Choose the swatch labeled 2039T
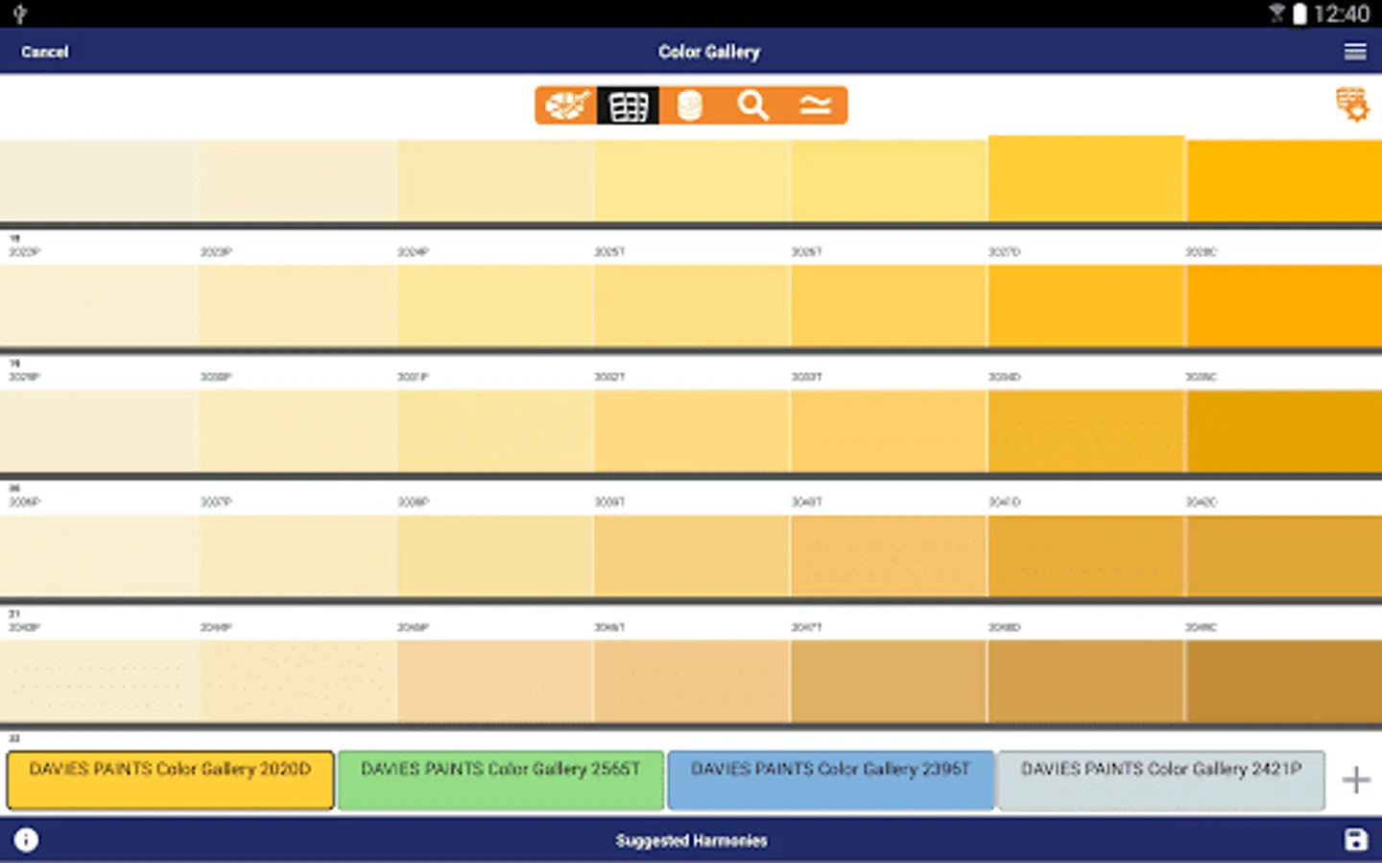The image size is (1382, 863). (x=692, y=556)
